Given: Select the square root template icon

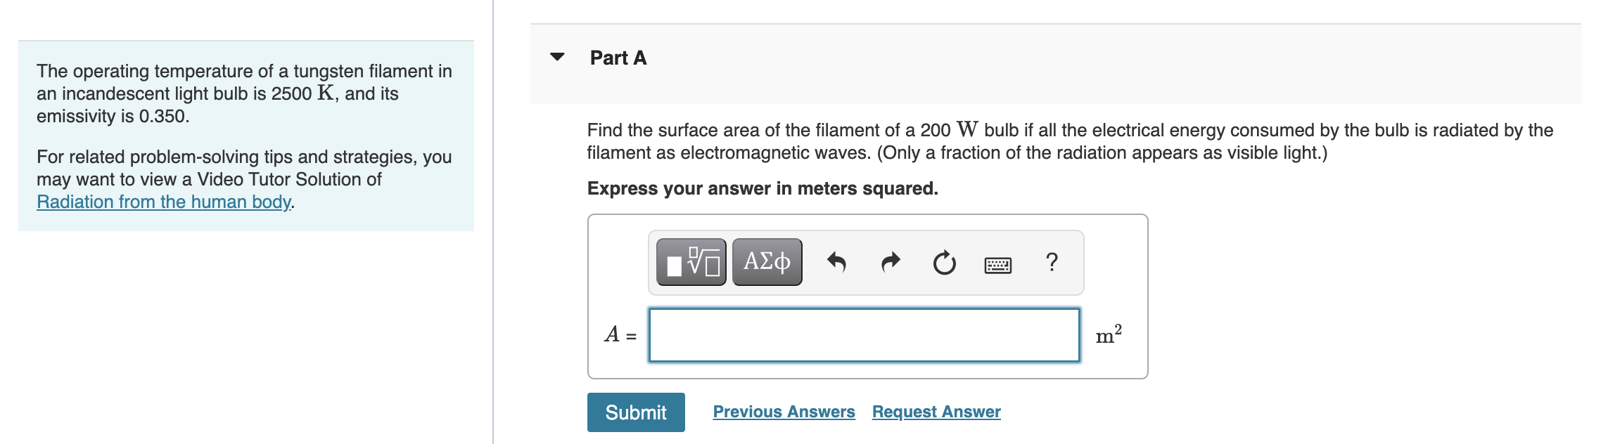Looking at the screenshot, I should 691,263.
